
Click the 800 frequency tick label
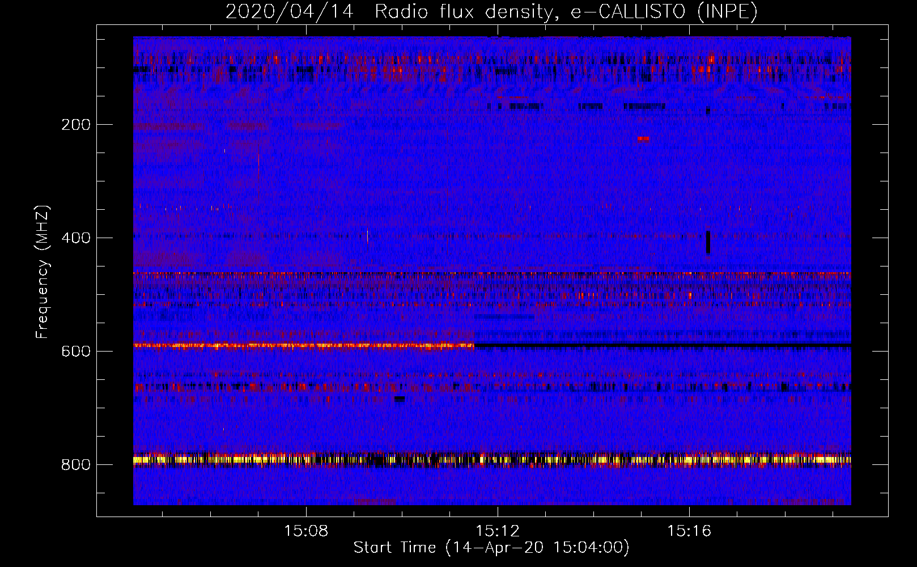(x=76, y=465)
